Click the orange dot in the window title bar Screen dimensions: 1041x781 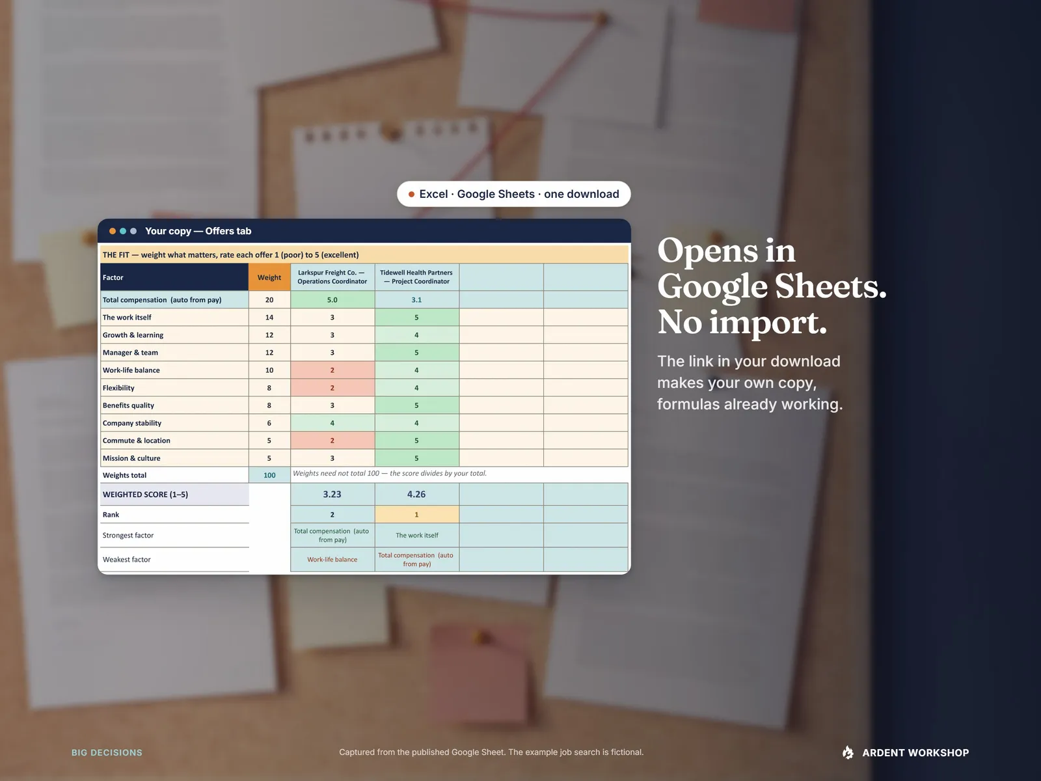(x=113, y=231)
